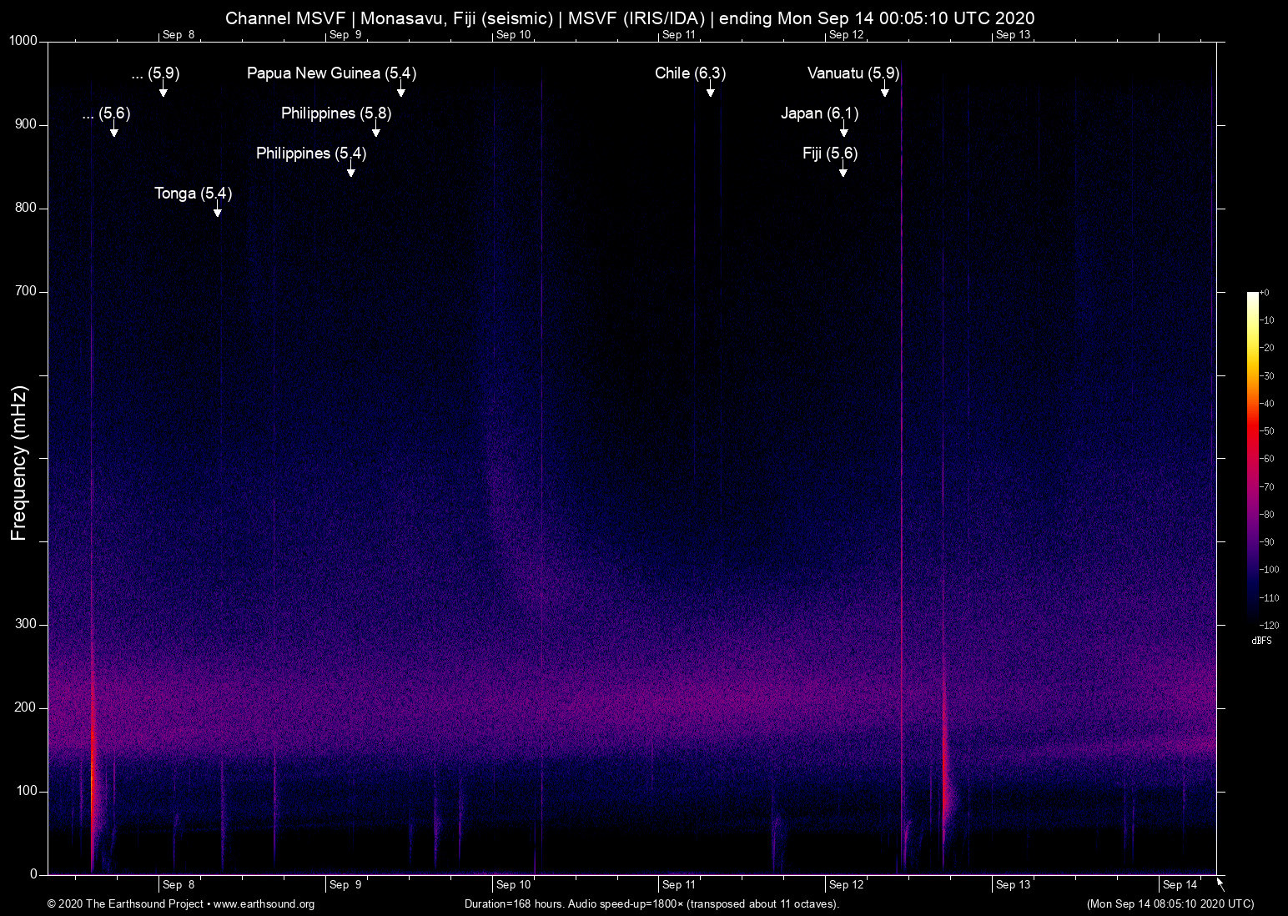The width and height of the screenshot is (1288, 916).
Task: Click the Sep 13 label on the top axis
Action: (1014, 35)
